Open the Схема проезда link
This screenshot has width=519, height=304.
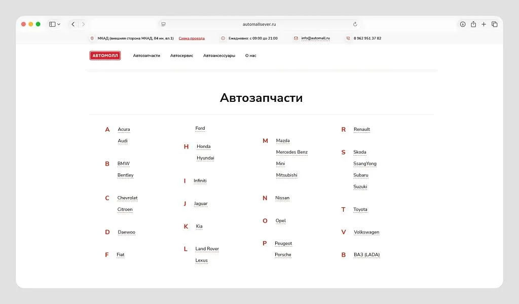point(192,39)
